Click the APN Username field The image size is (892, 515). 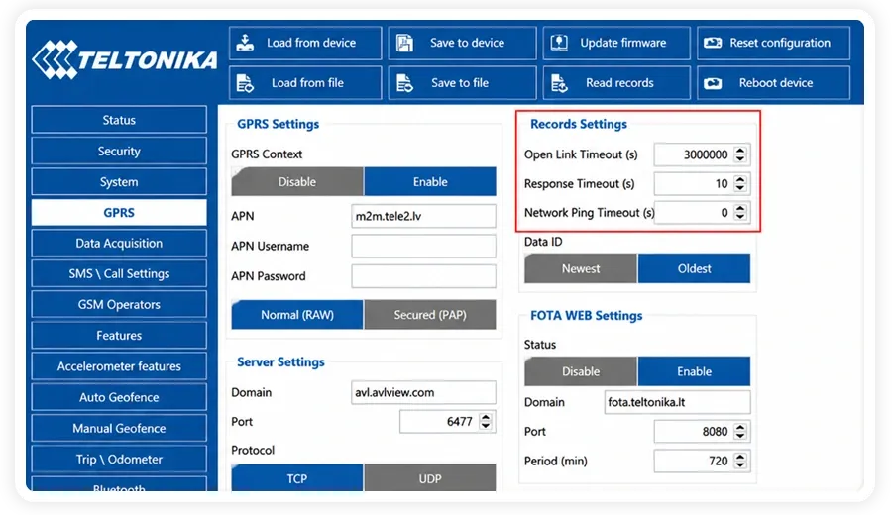pyautogui.click(x=423, y=247)
